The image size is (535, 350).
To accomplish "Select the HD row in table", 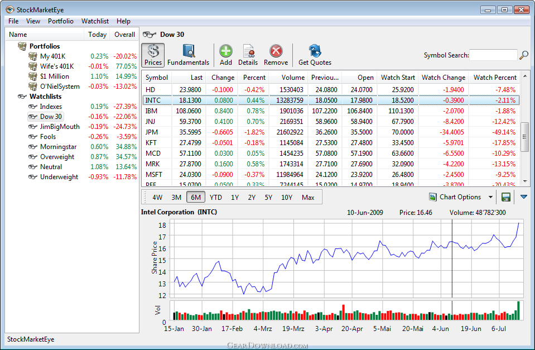I will point(331,90).
